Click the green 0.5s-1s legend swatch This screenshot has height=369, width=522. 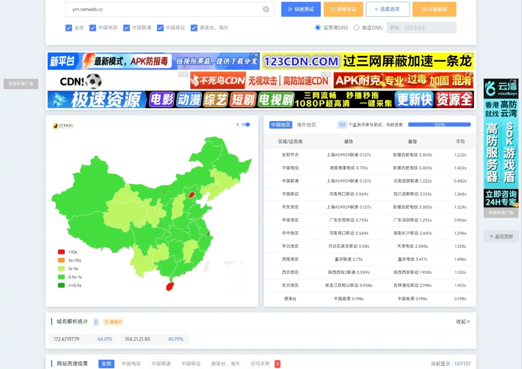(61, 277)
